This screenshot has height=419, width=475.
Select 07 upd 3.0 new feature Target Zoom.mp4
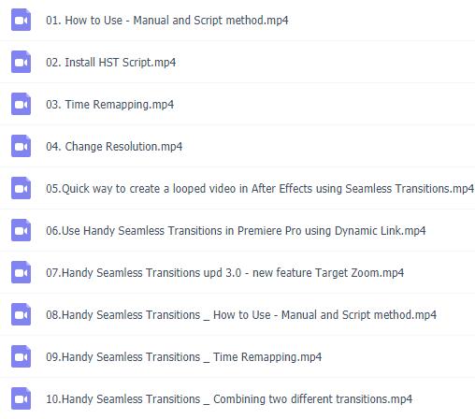224,273
